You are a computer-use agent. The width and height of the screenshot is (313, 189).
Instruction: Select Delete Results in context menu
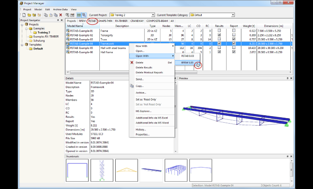click(144, 68)
